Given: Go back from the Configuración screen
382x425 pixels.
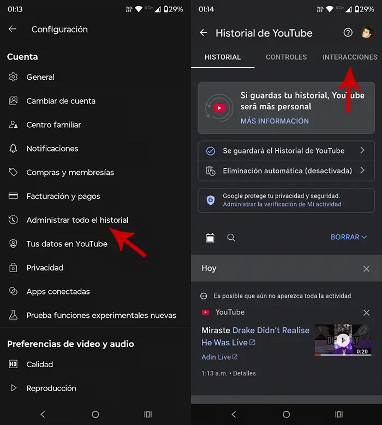Looking at the screenshot, I should tap(13, 29).
